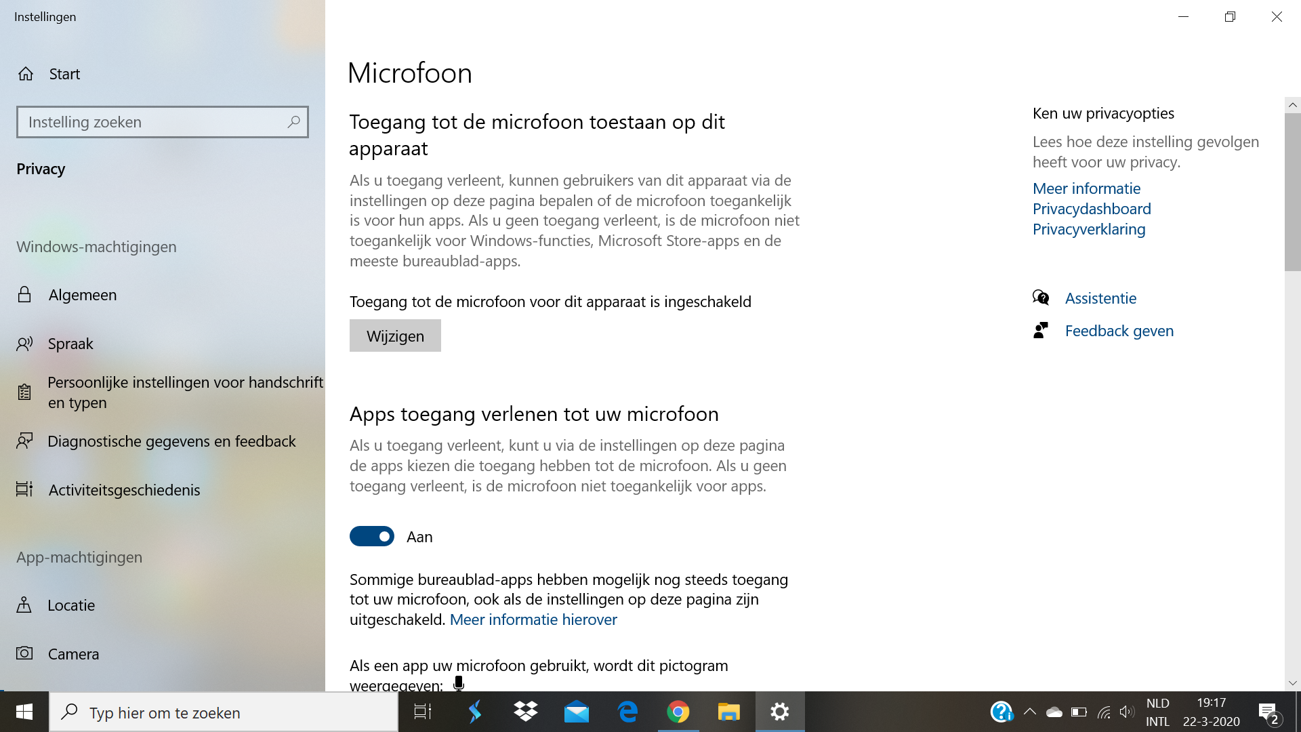Image resolution: width=1301 pixels, height=732 pixels.
Task: Click the Assistentie chat bubble icon
Action: click(1041, 298)
